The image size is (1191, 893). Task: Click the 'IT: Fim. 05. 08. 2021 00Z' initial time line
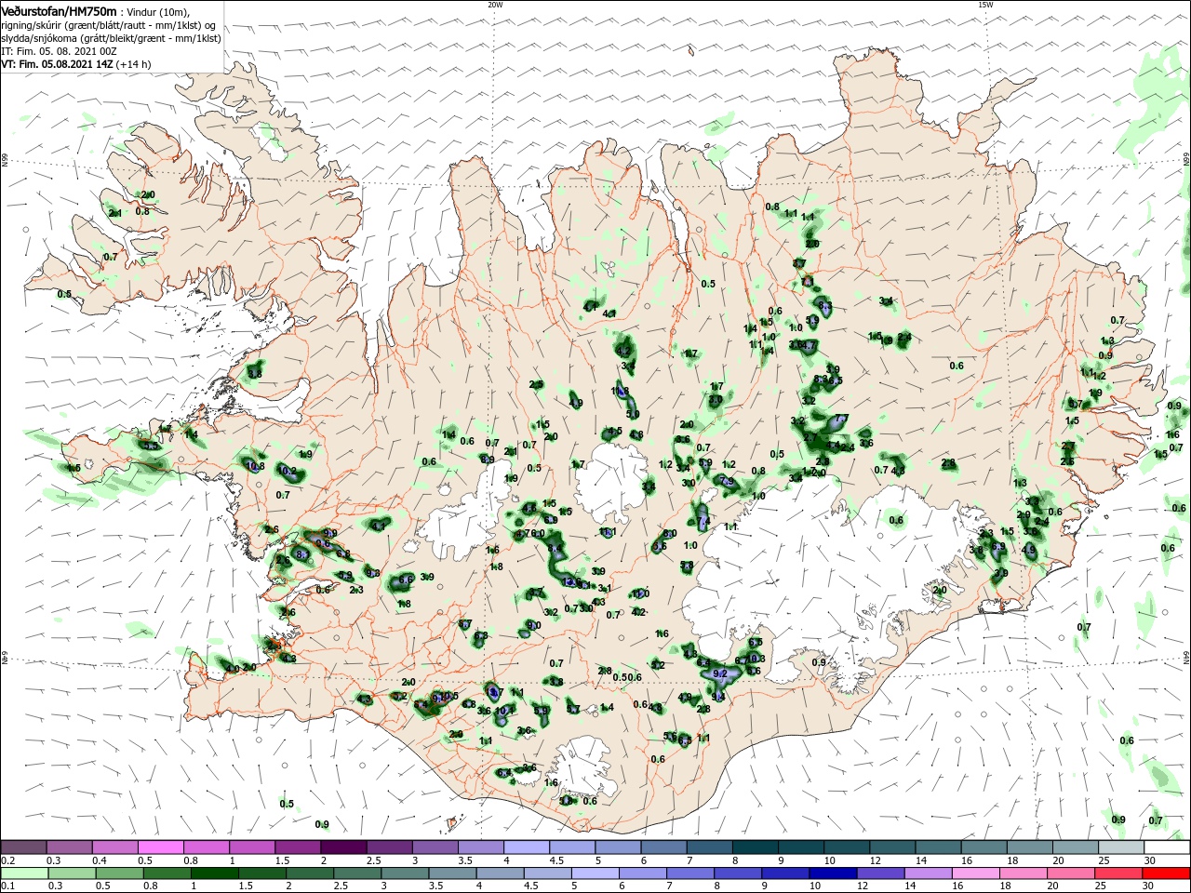tap(59, 51)
